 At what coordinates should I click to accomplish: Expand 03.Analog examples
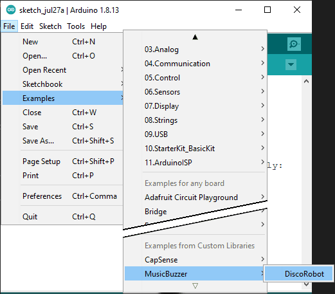click(x=195, y=50)
